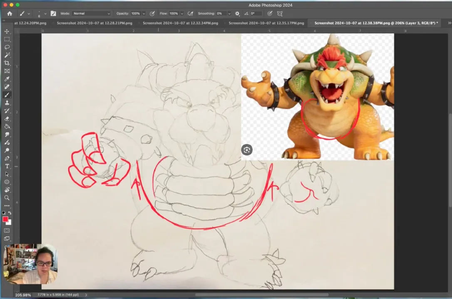Select the Move tool
This screenshot has height=299, width=452.
click(x=7, y=32)
